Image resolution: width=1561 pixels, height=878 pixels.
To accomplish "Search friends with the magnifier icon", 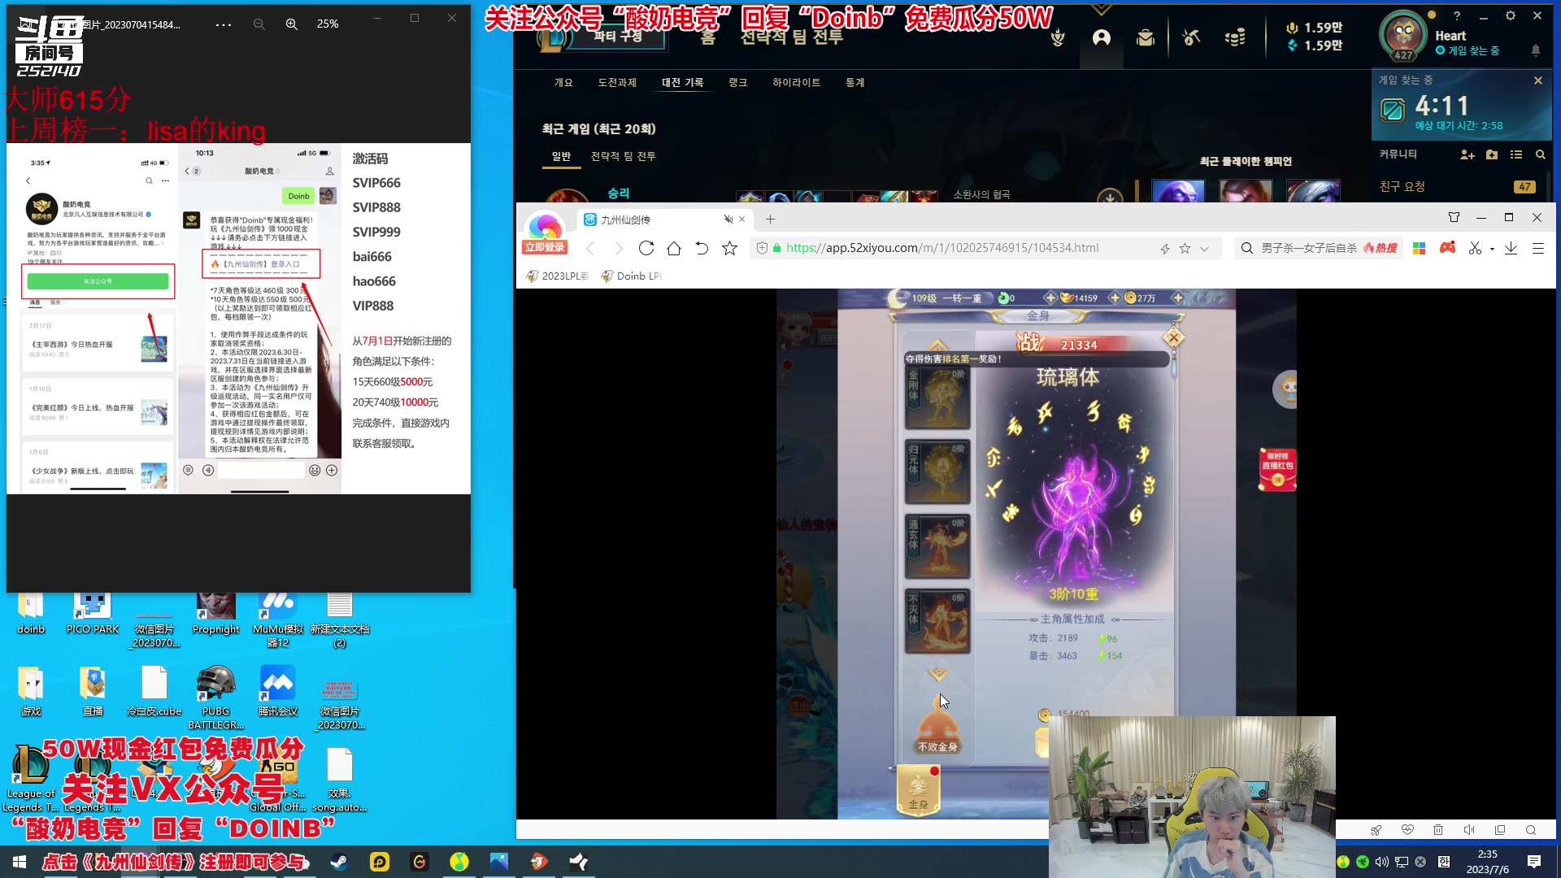I will pos(1540,154).
